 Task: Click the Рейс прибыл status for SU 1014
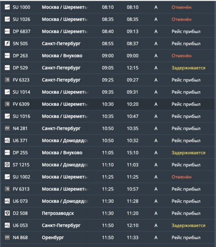(186, 92)
